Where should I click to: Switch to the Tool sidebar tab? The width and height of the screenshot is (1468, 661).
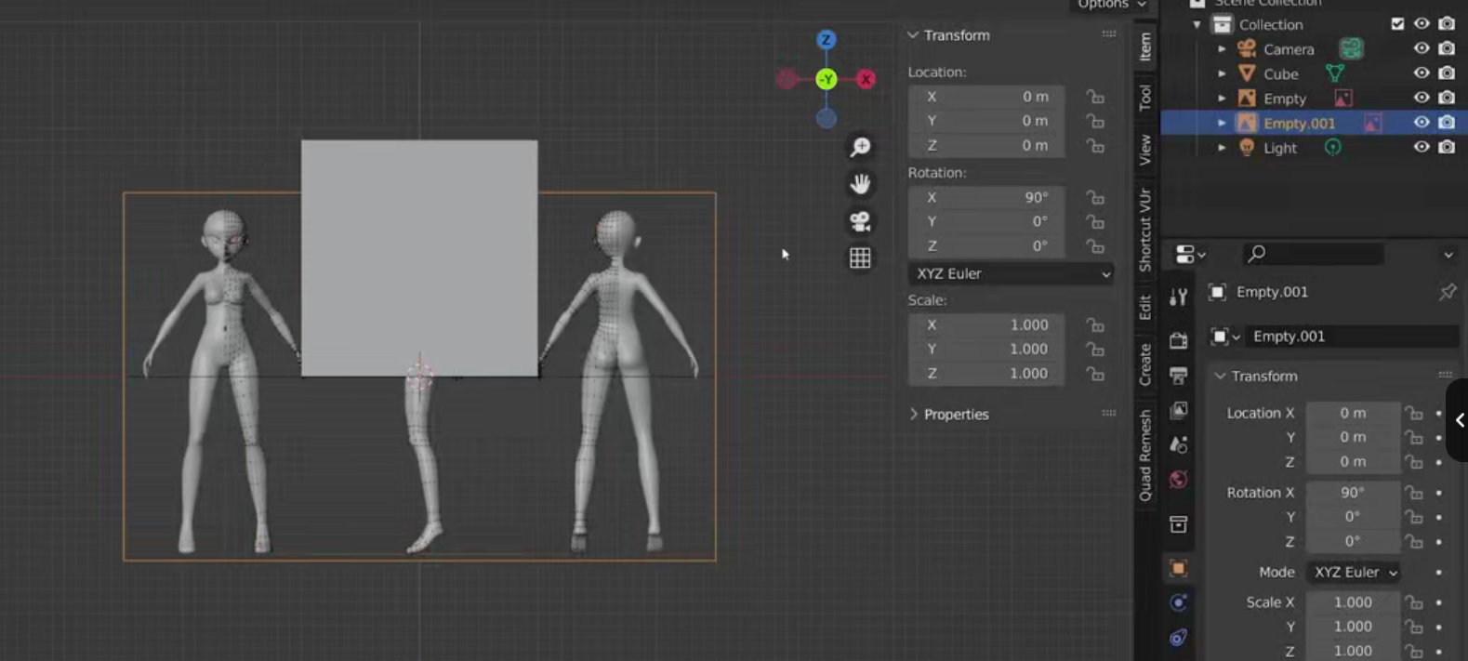coord(1145,97)
